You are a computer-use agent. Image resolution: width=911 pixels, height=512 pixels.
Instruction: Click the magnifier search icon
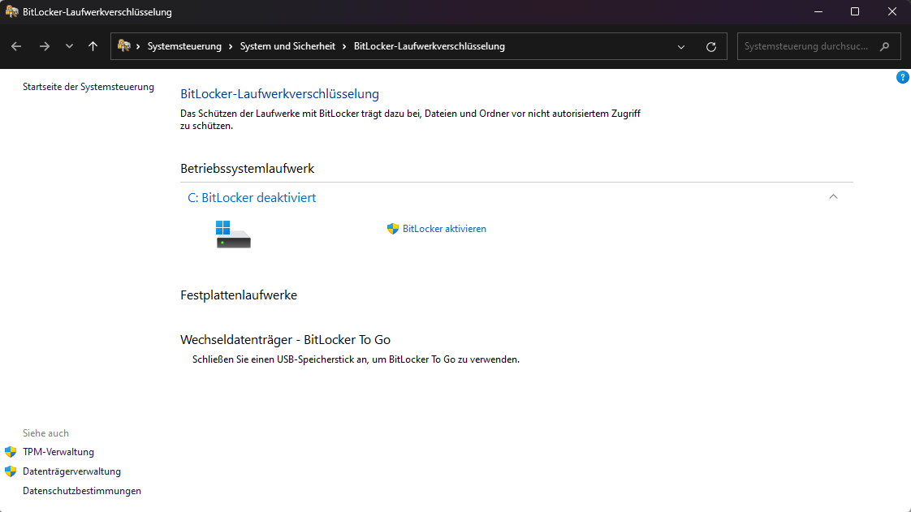point(885,46)
